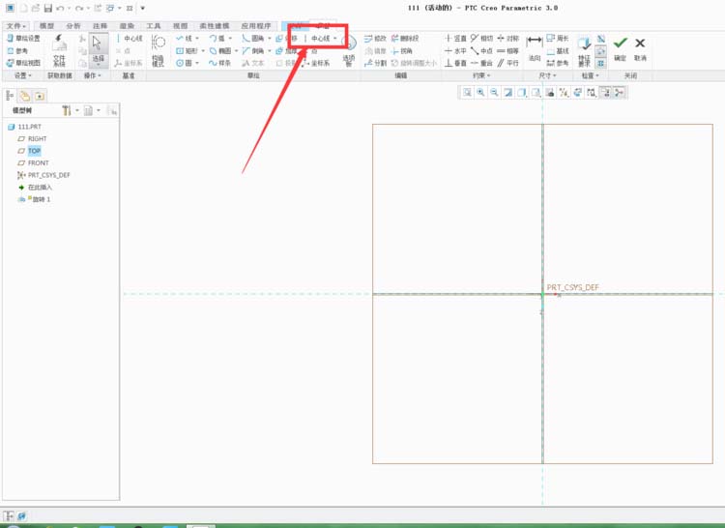
Task: Open 弧 arc tool dropdown arrow
Action: tap(230, 39)
